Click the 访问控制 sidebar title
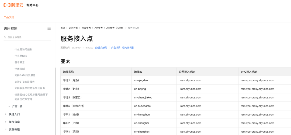Screen dimensions: 291x135 [11, 28]
